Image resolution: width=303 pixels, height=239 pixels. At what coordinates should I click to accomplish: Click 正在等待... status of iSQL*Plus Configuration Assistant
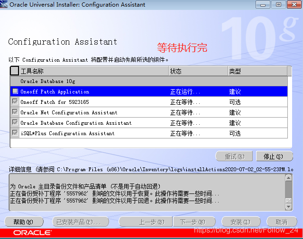(185, 133)
